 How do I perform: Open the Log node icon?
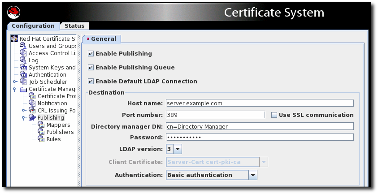(23, 60)
